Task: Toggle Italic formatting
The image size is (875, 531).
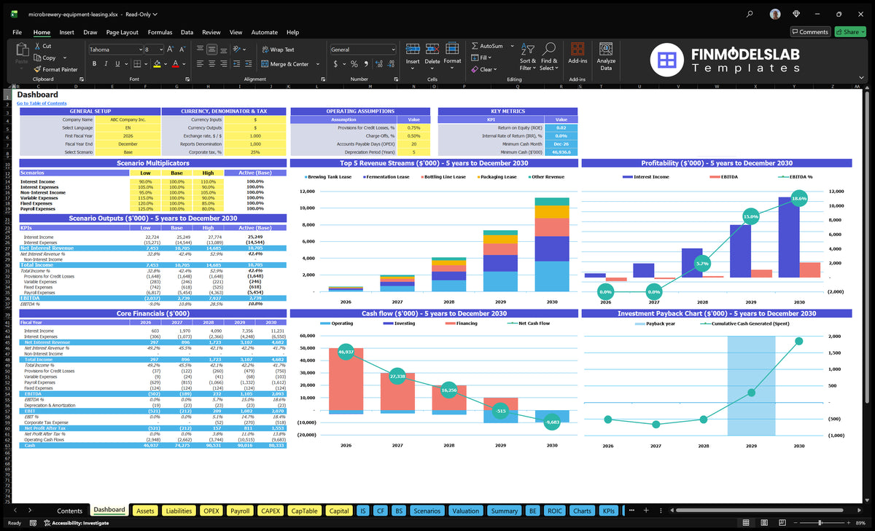Action: 106,64
